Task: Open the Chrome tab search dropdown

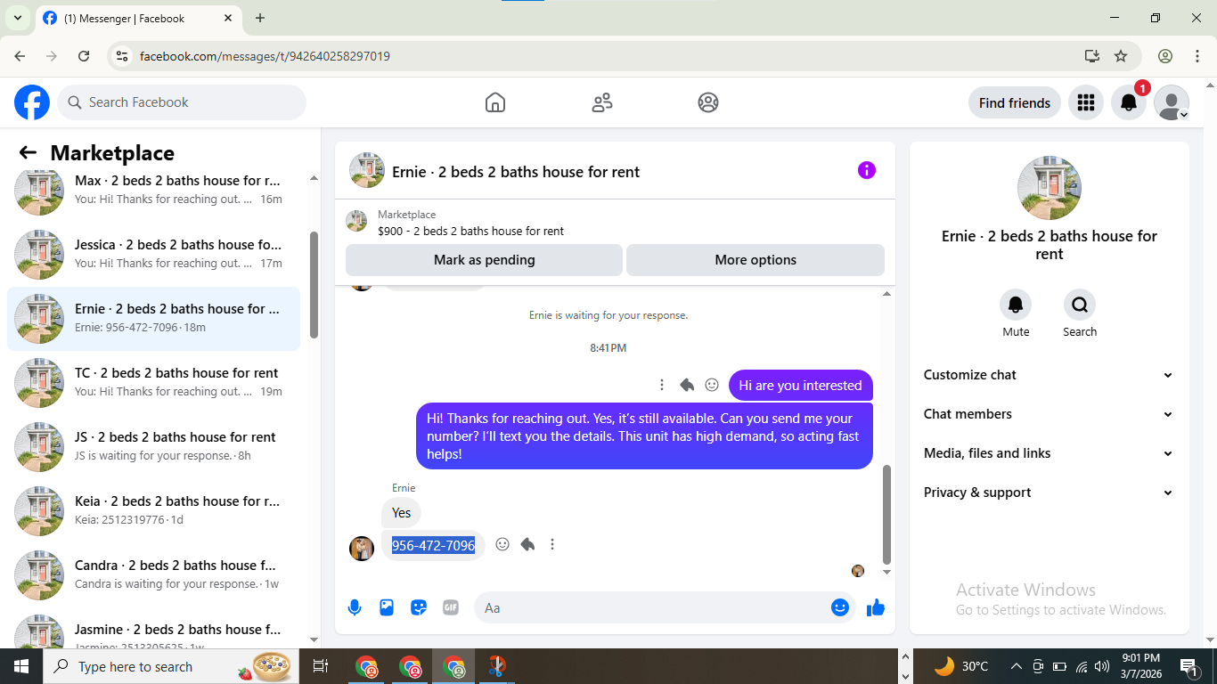Action: coord(17,18)
